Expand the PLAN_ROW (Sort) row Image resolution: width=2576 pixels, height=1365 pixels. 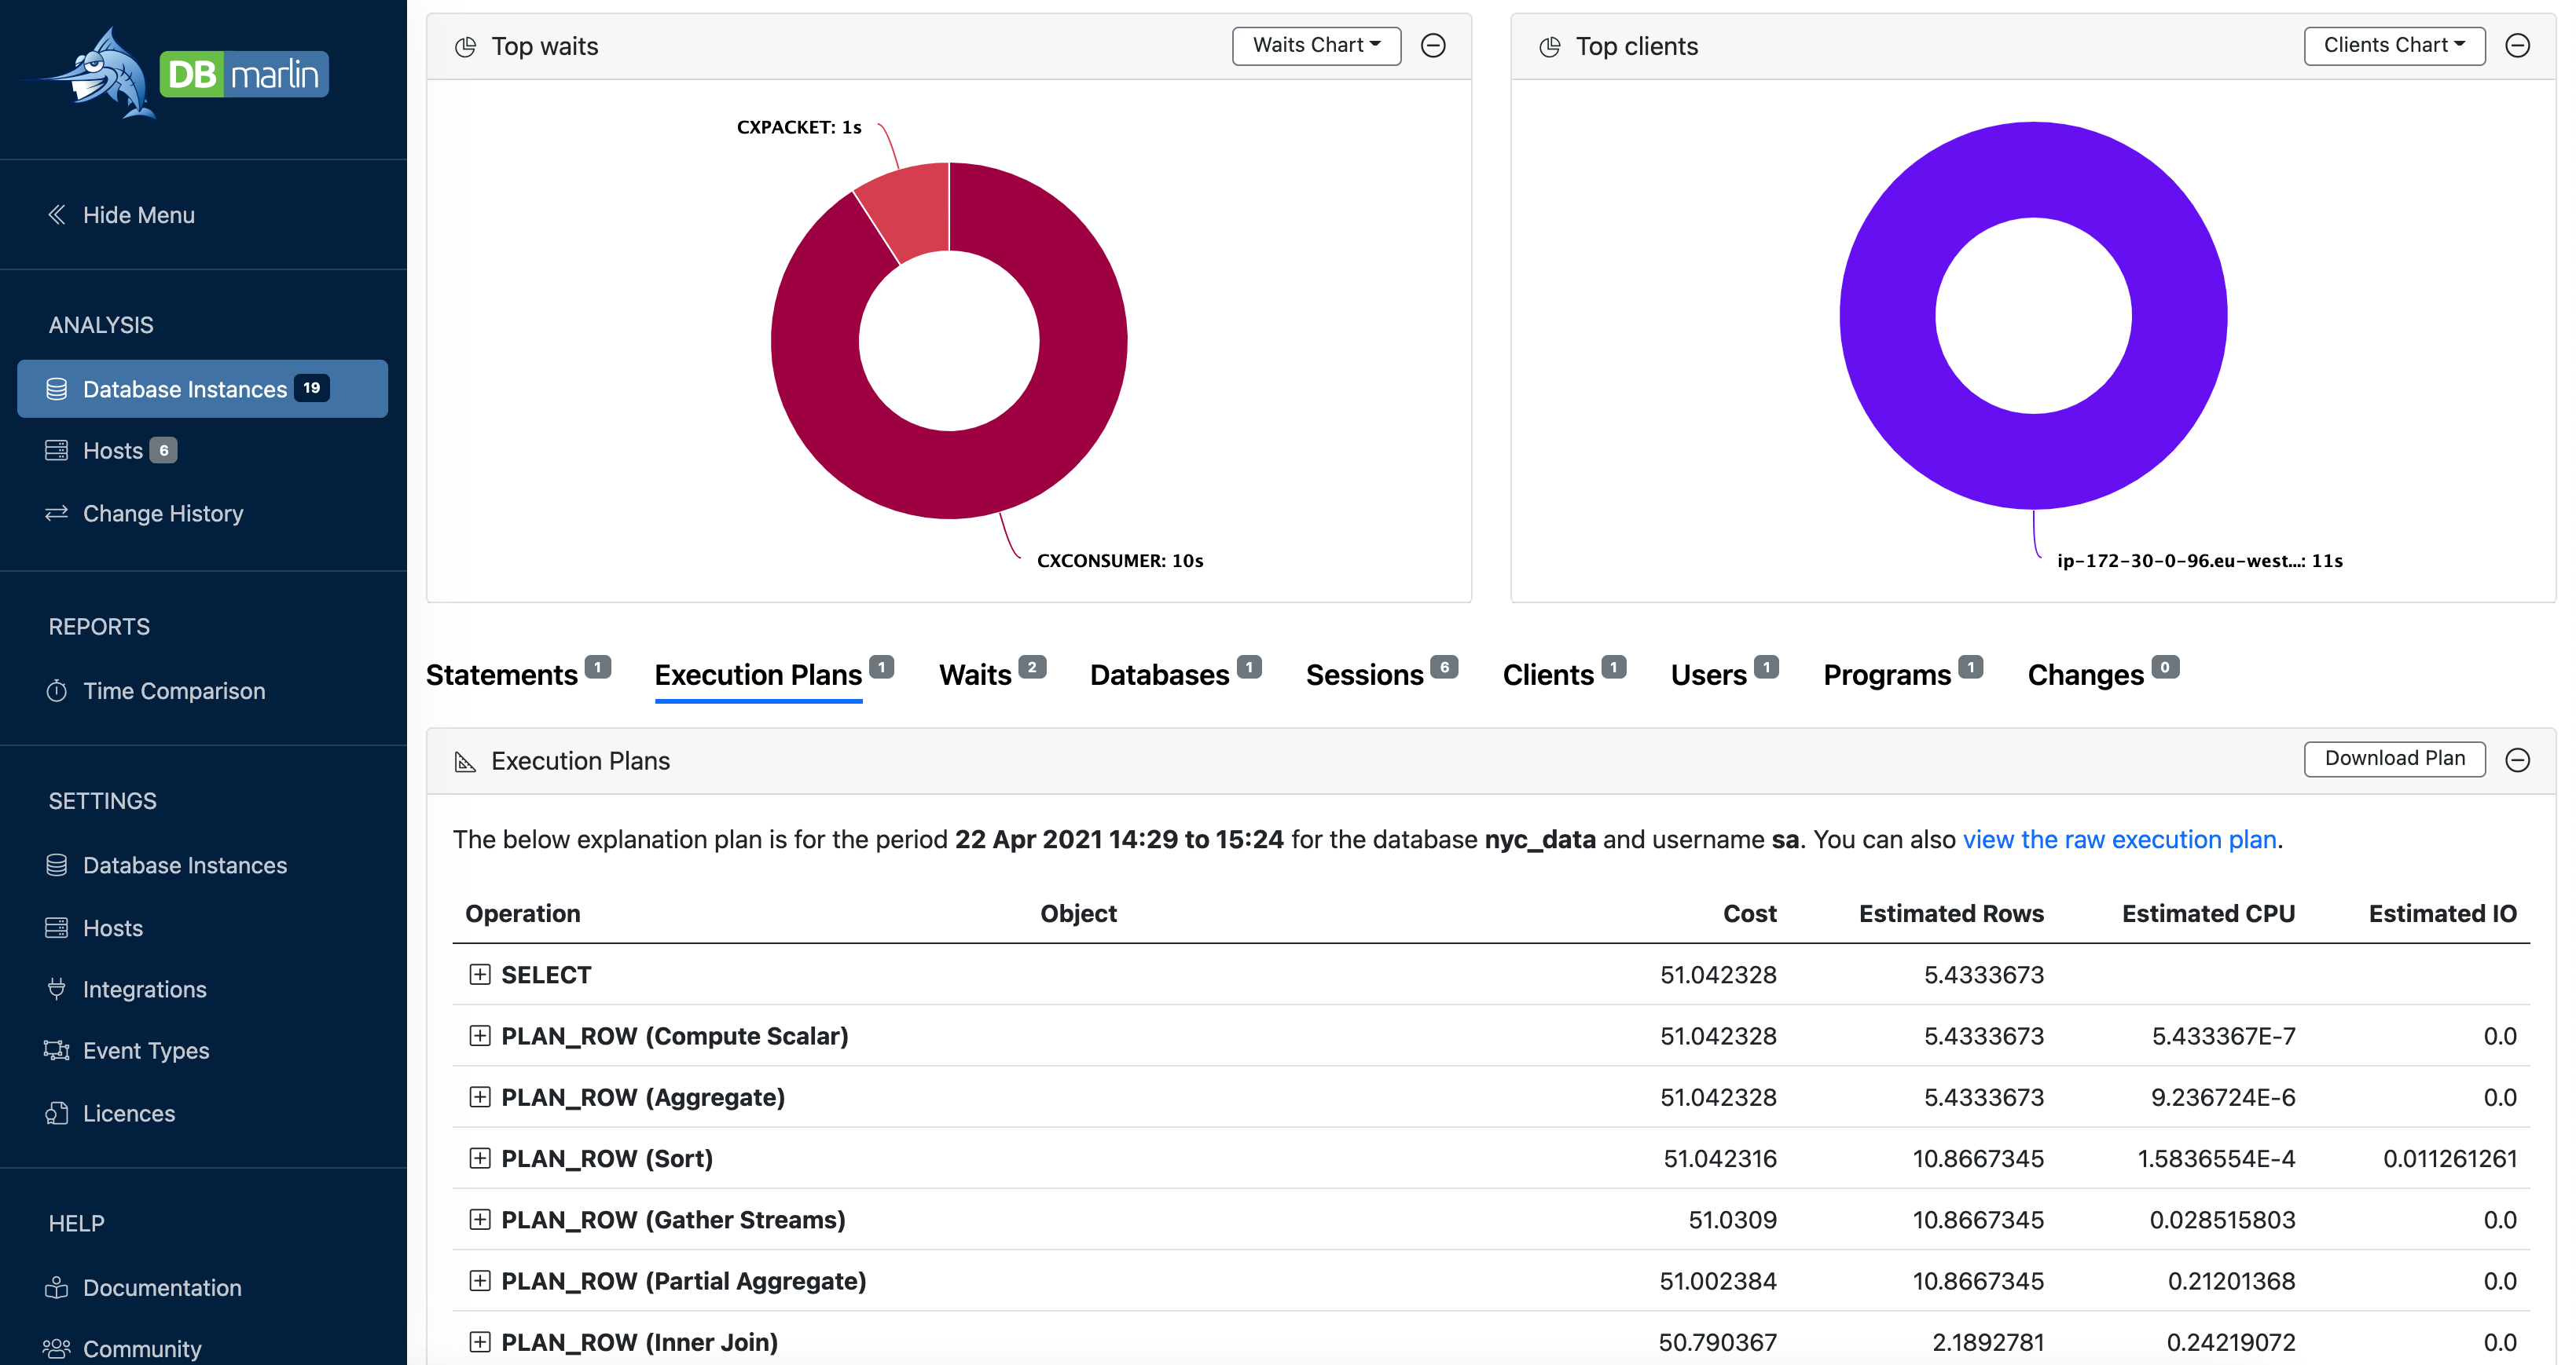(480, 1158)
